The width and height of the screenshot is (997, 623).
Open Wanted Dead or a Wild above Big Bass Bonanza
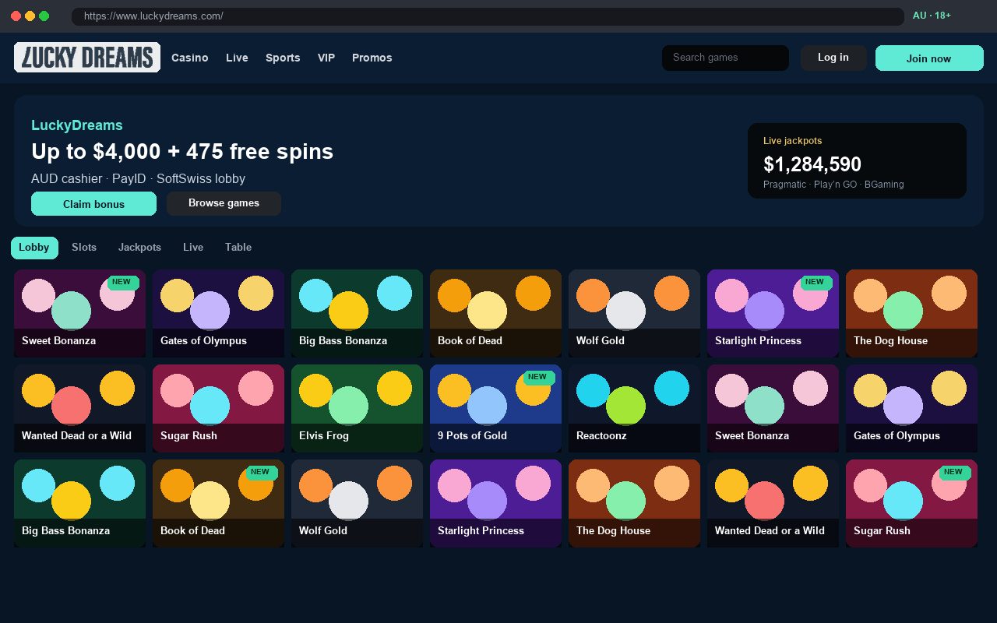(x=79, y=408)
